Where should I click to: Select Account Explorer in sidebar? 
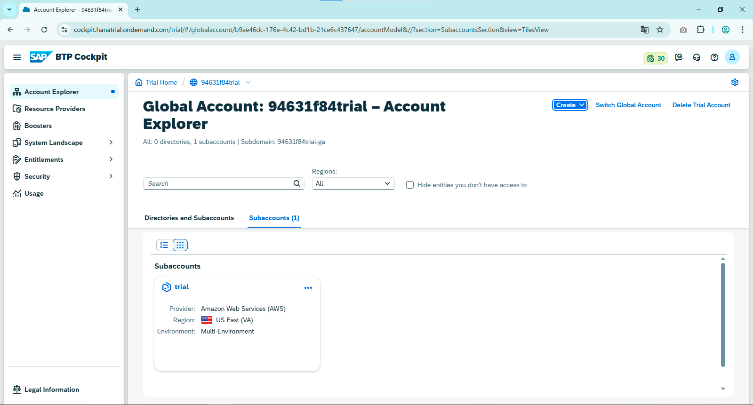(x=64, y=92)
